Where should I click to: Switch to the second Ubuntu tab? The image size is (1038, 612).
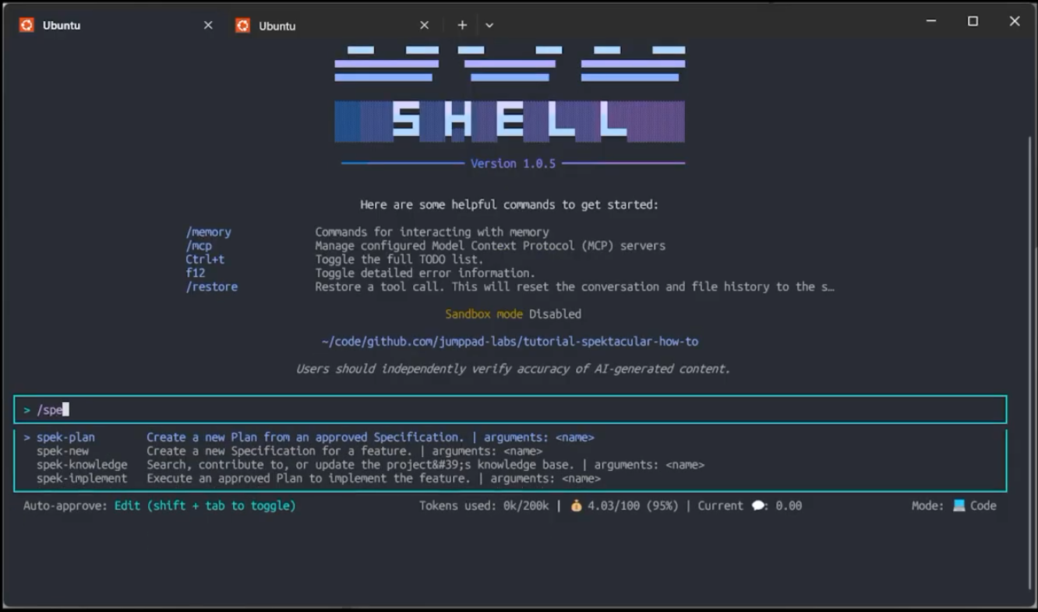[332, 25]
